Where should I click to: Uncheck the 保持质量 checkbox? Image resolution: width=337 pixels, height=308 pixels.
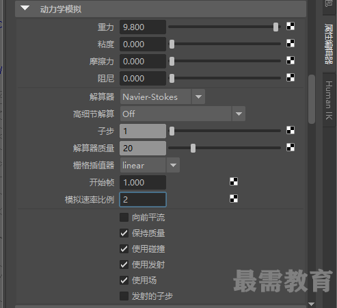coord(124,233)
